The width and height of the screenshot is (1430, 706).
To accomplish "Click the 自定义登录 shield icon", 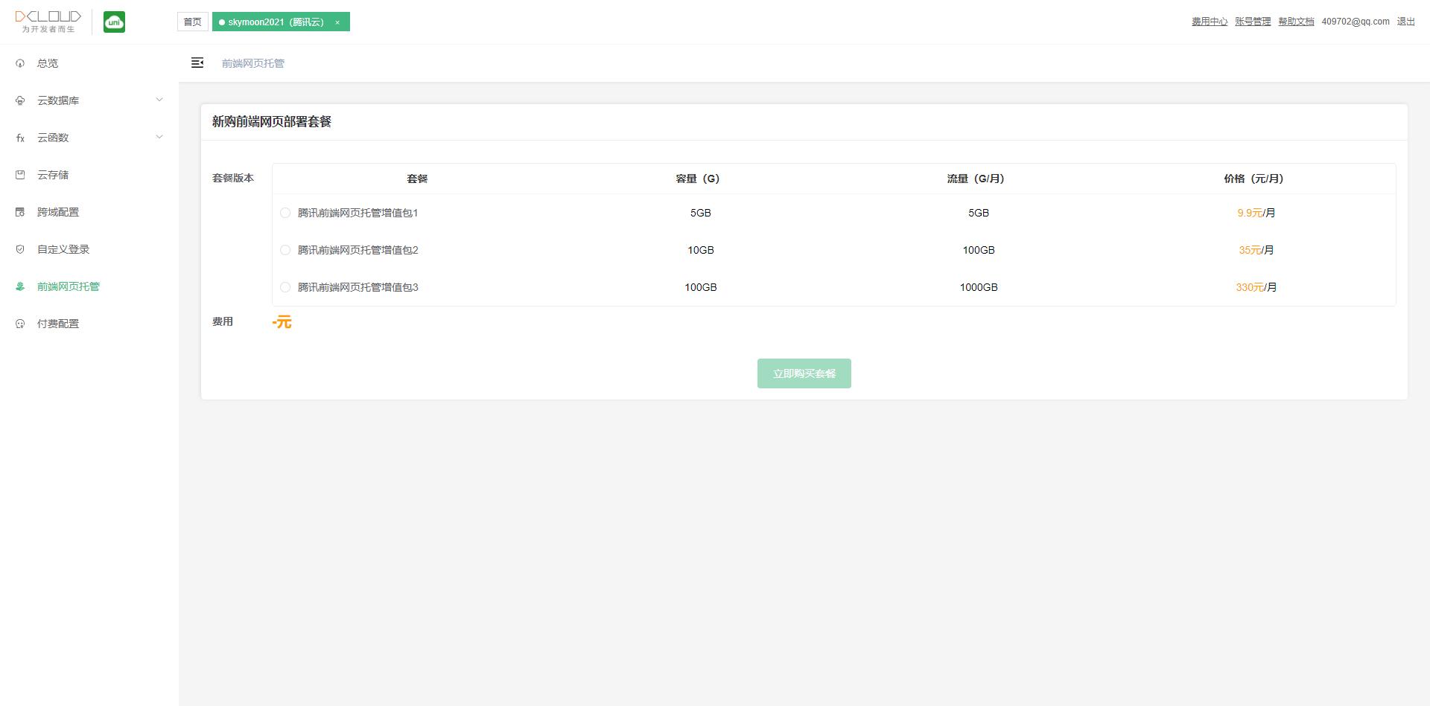I will point(20,249).
